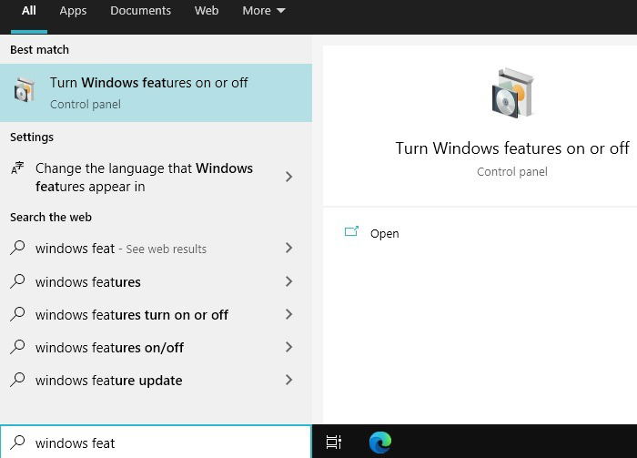Click search icon beside 'windows feature update'
Viewport: 637px width, 458px height.
coord(17,380)
